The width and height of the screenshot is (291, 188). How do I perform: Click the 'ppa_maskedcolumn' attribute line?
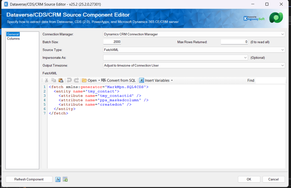(x=103, y=100)
